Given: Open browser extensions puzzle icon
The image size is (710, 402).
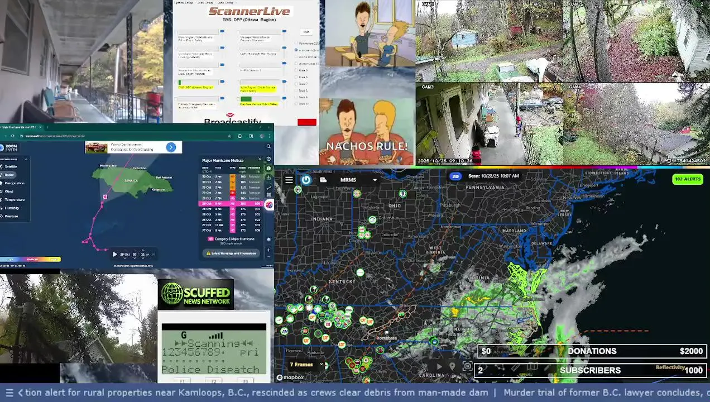Looking at the screenshot, I should pyautogui.click(x=240, y=136).
